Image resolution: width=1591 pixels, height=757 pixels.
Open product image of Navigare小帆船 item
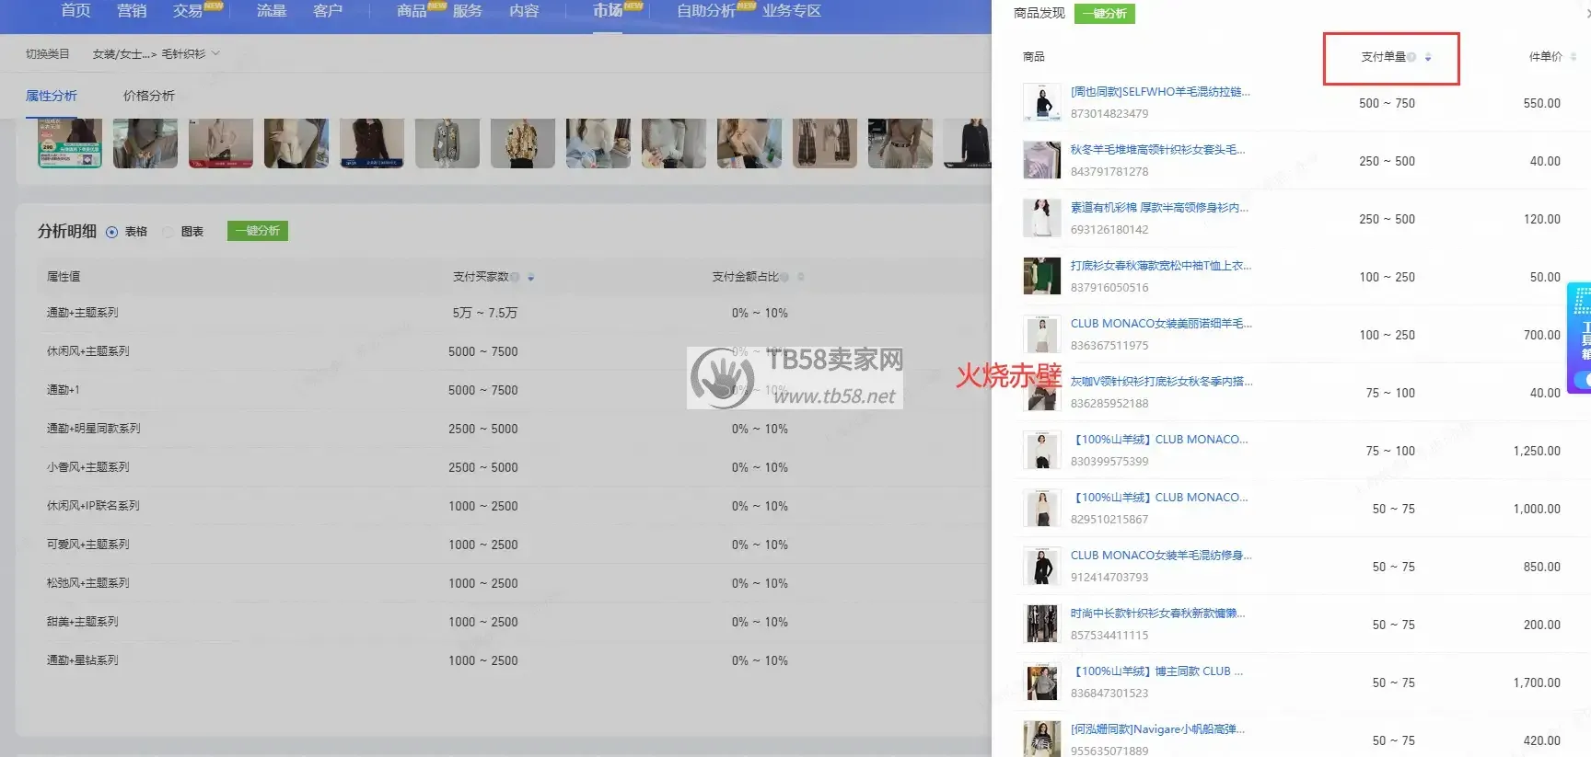tap(1042, 740)
